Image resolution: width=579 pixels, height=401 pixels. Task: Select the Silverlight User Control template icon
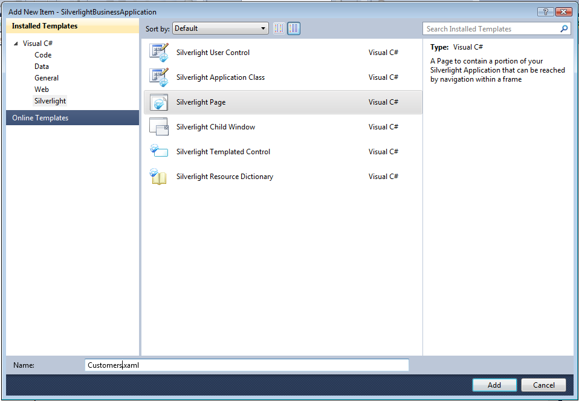(158, 53)
